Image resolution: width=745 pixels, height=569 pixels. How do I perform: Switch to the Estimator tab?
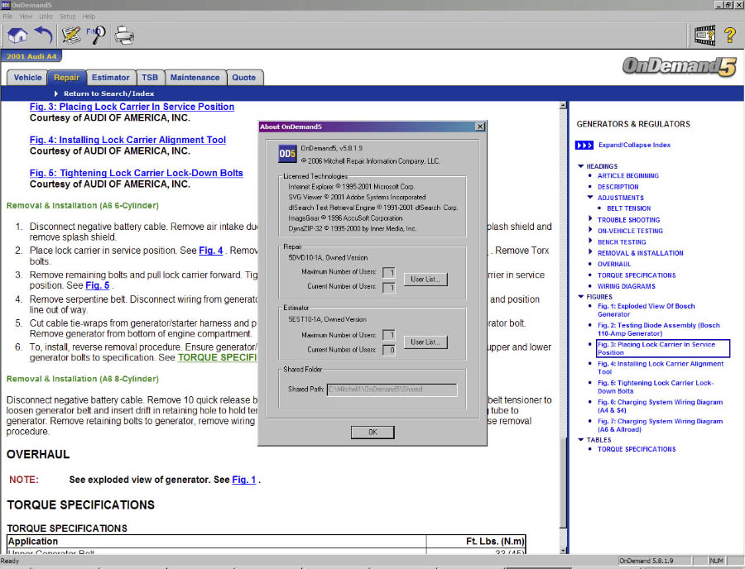tap(111, 78)
